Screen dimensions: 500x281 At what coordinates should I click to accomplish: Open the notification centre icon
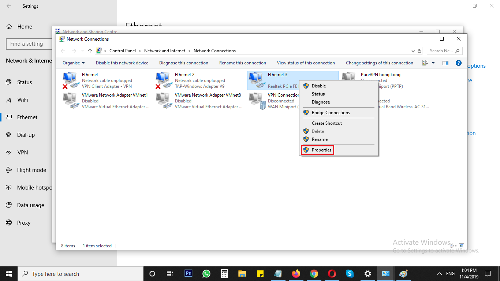[488, 274]
